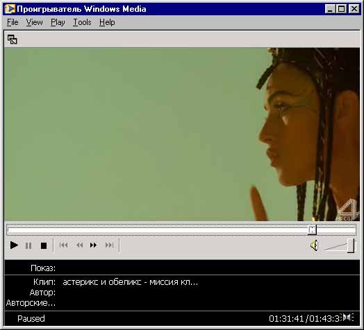The image size is (364, 330).
Task: Mute audio with the speaker icon
Action: [314, 245]
